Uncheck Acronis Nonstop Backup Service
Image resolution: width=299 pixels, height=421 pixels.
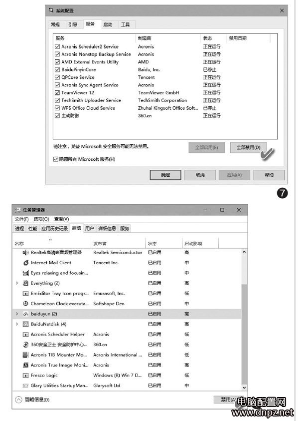coord(57,54)
